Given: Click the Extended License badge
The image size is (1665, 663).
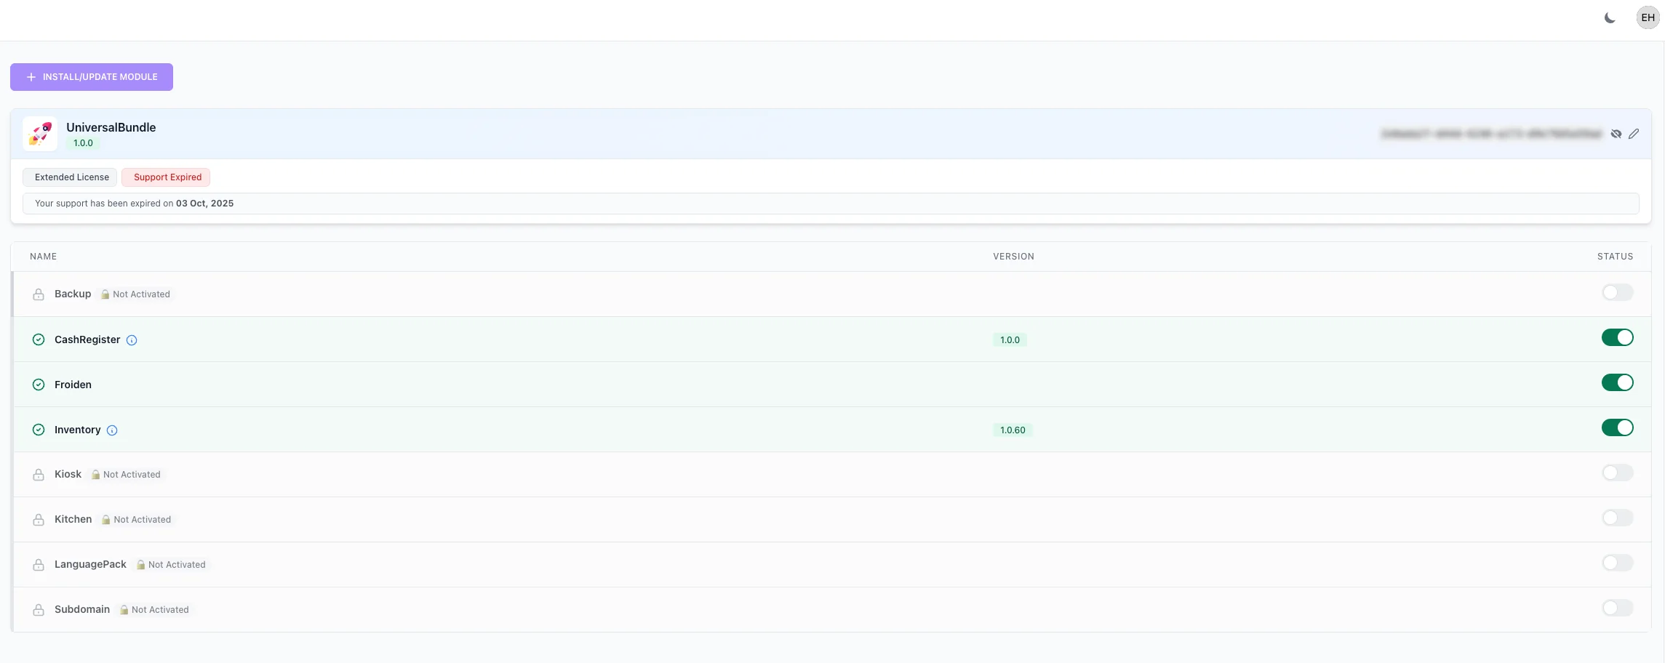Looking at the screenshot, I should pos(71,177).
